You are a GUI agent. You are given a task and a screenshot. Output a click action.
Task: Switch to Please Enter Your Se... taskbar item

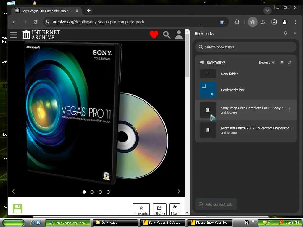(x=210, y=223)
